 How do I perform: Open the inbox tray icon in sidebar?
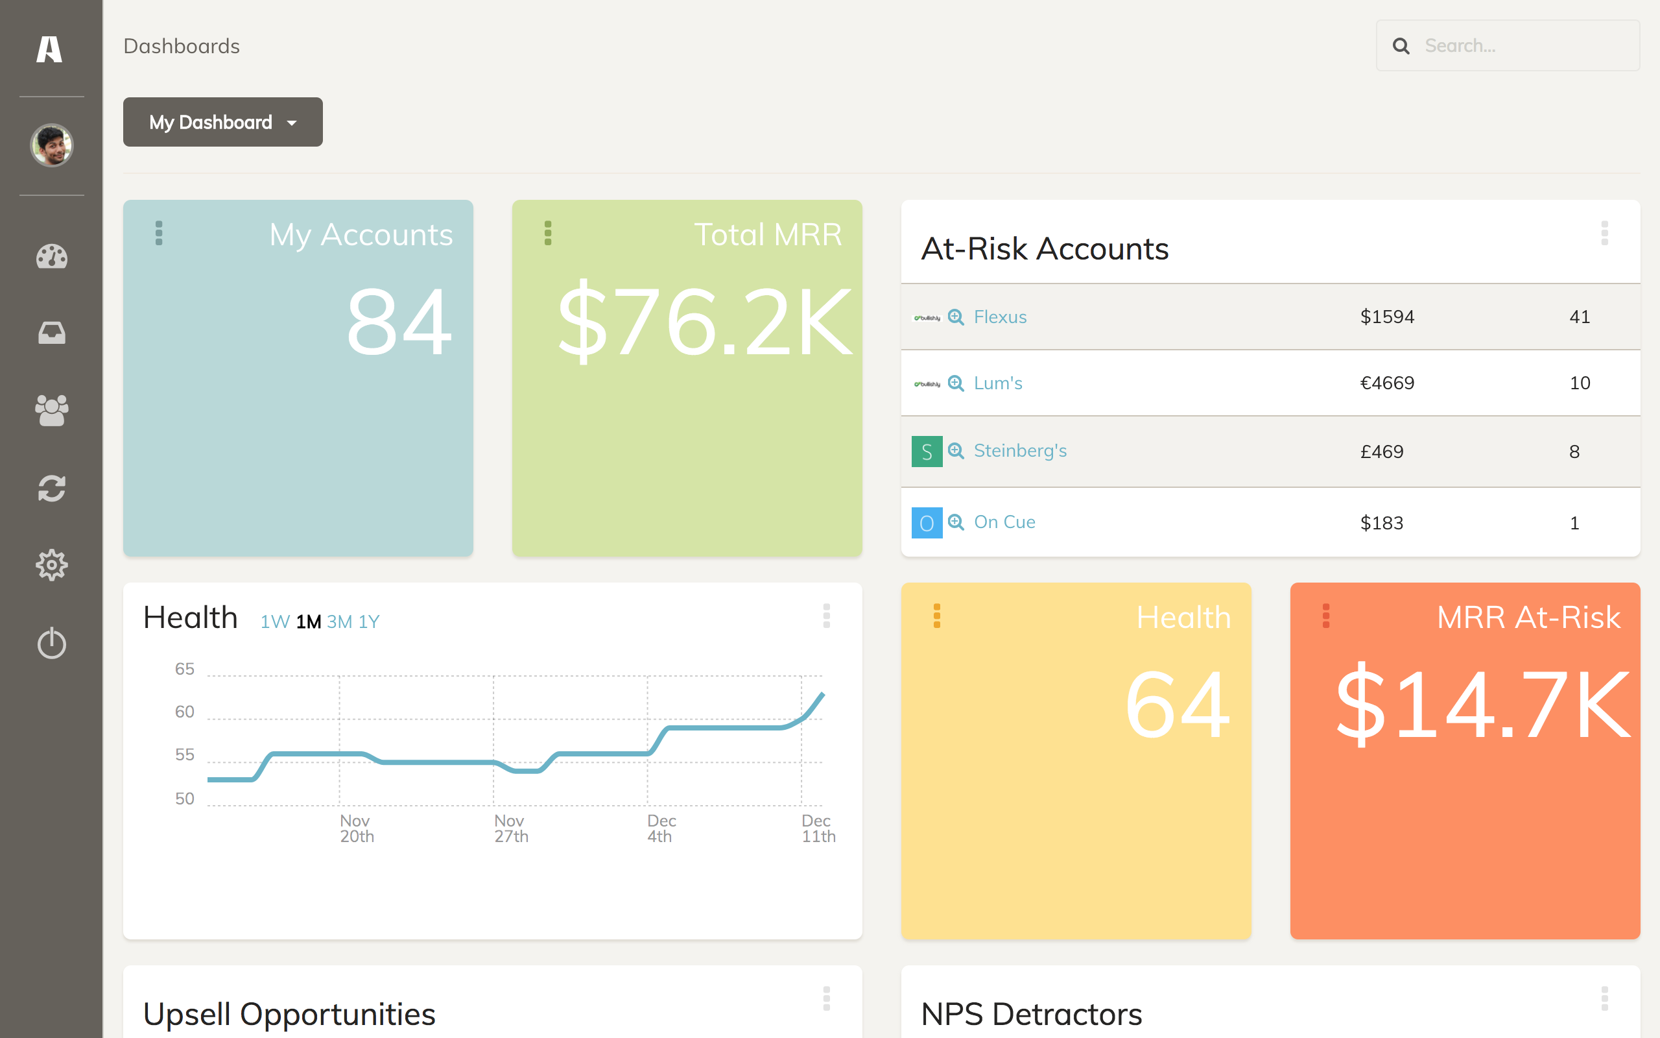coord(51,333)
